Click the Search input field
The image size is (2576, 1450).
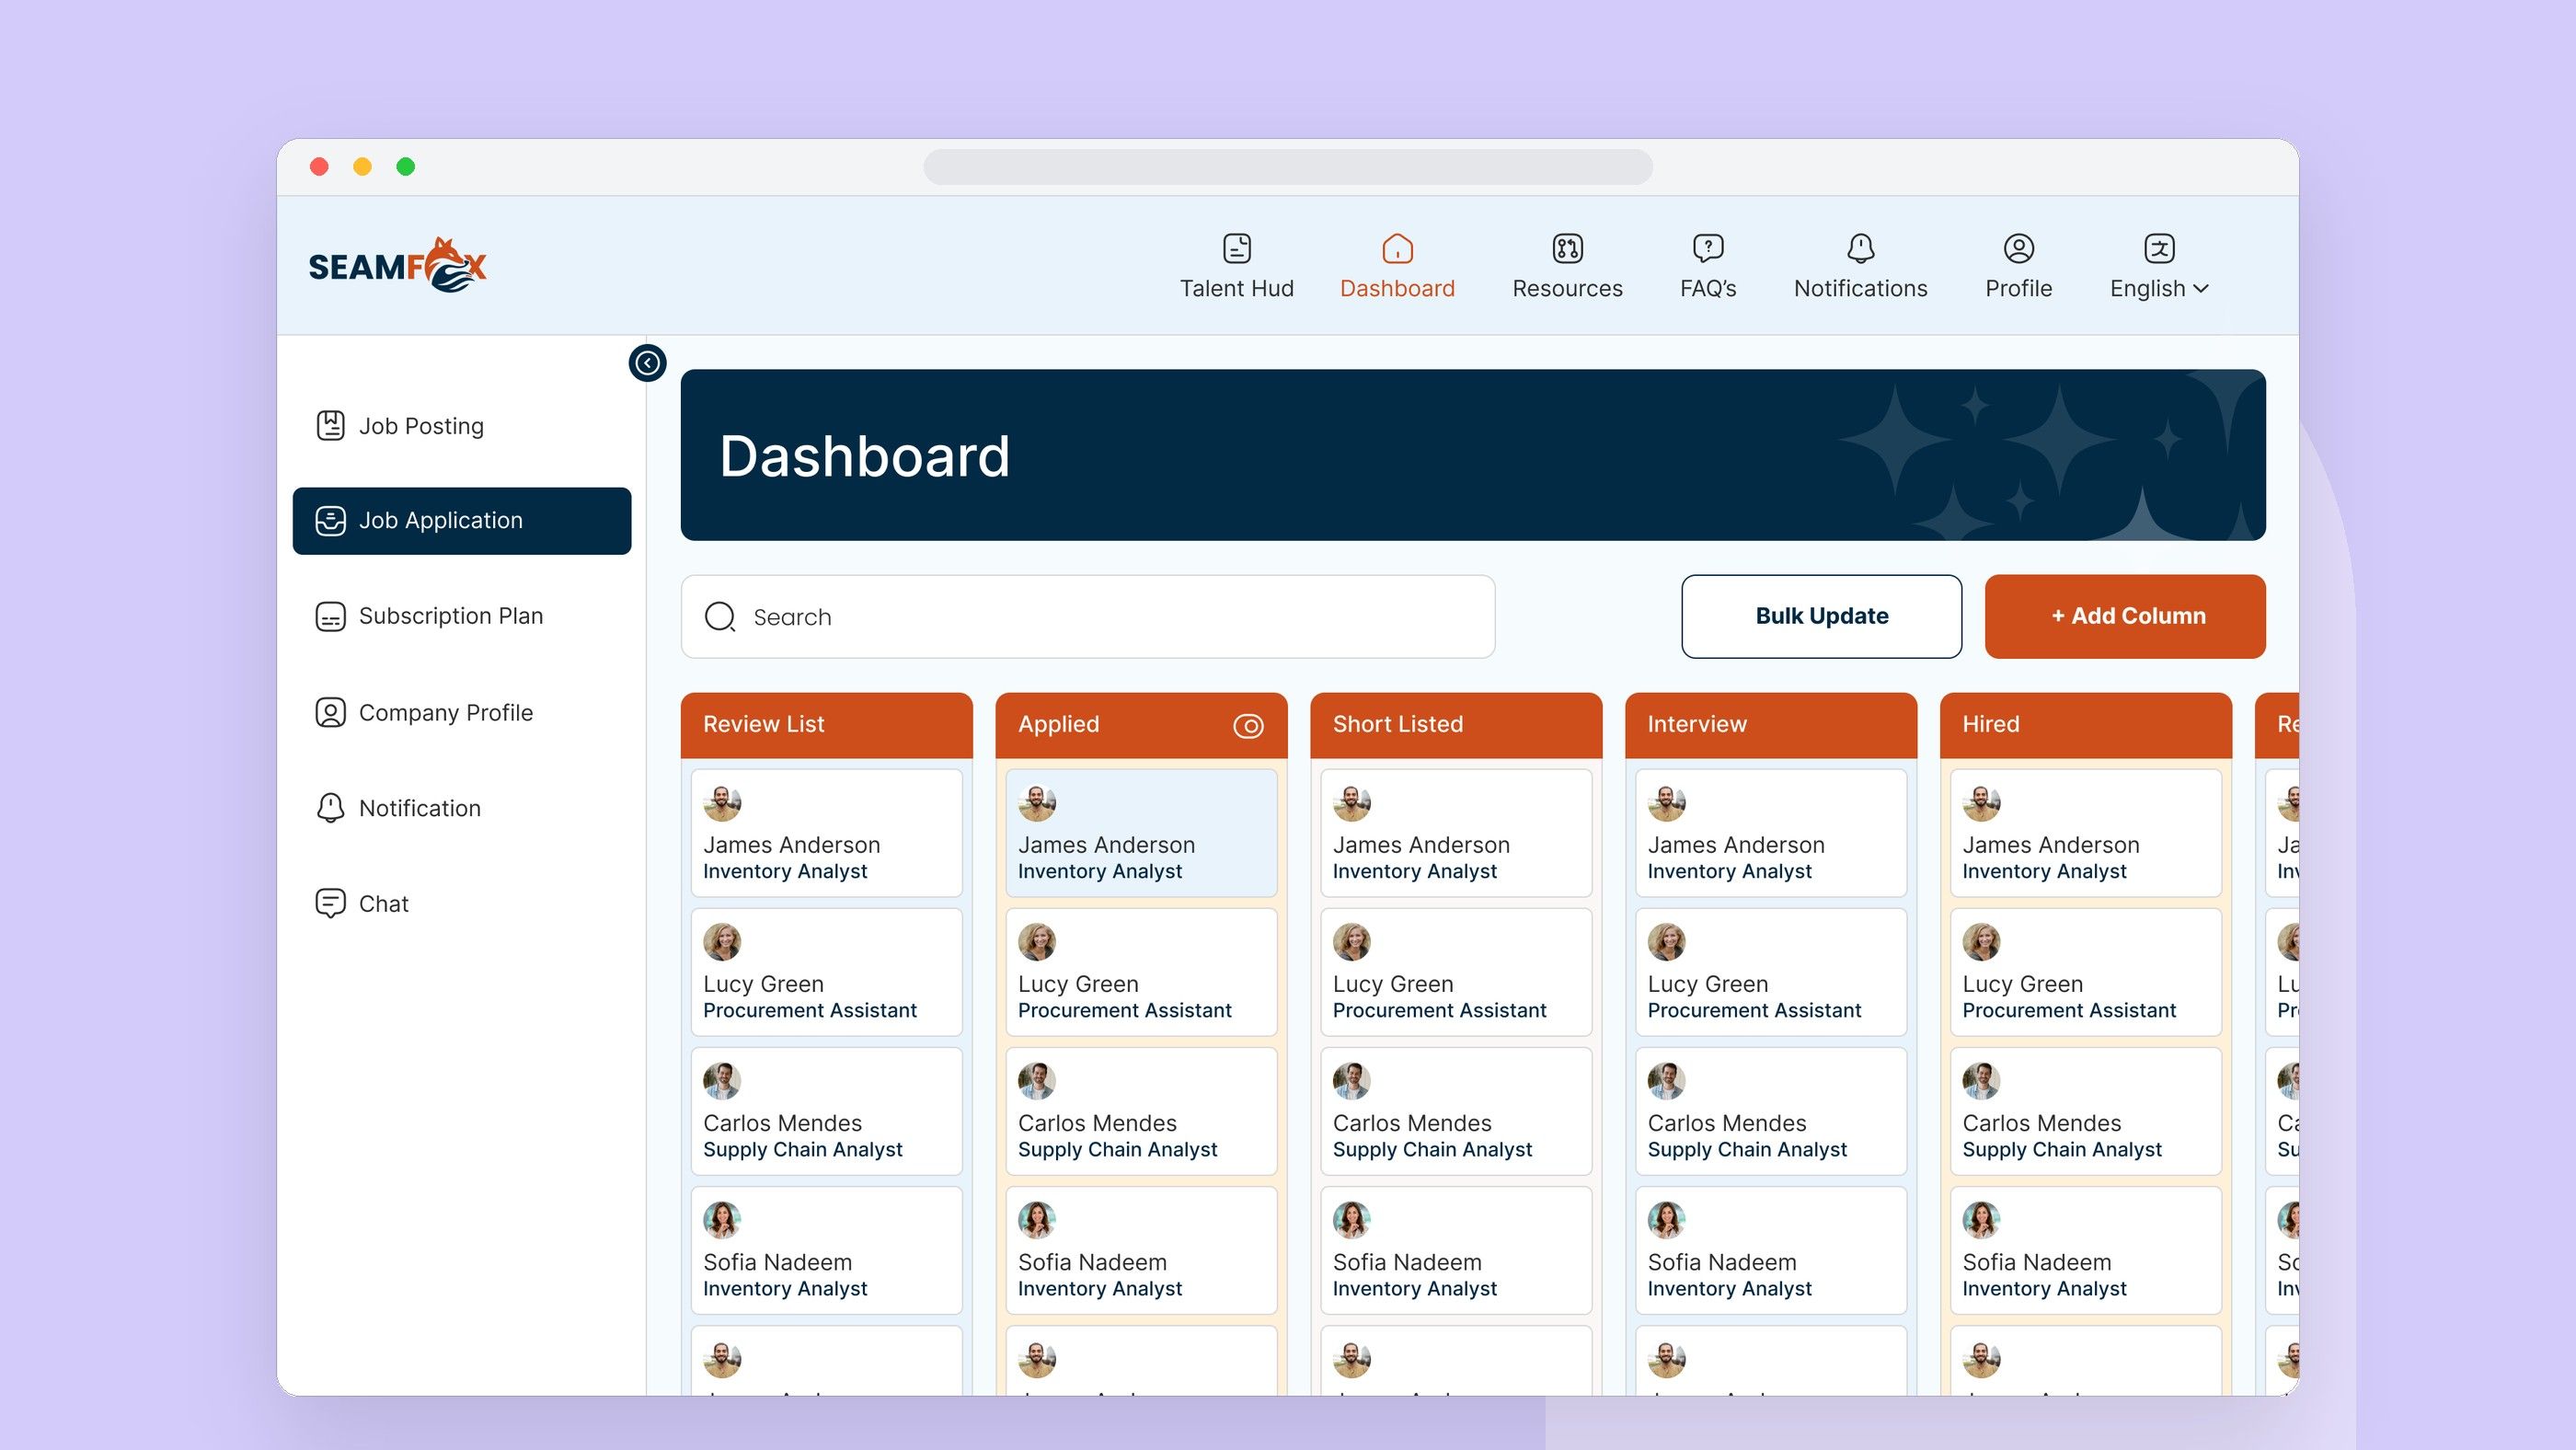click(1088, 616)
